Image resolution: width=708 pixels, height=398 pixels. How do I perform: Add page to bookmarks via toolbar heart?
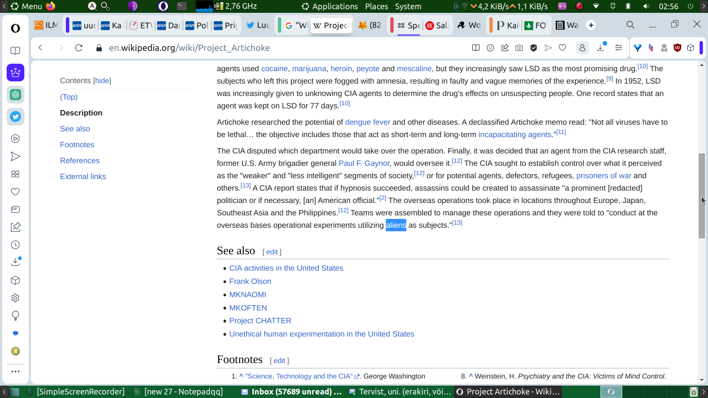[x=562, y=48]
